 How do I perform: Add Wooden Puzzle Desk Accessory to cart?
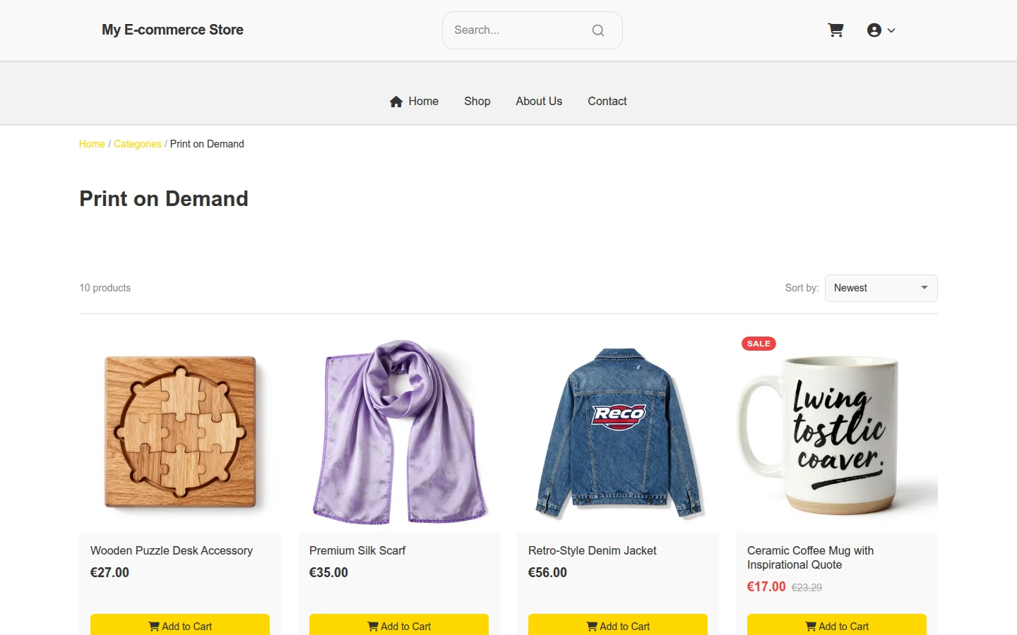tap(180, 625)
